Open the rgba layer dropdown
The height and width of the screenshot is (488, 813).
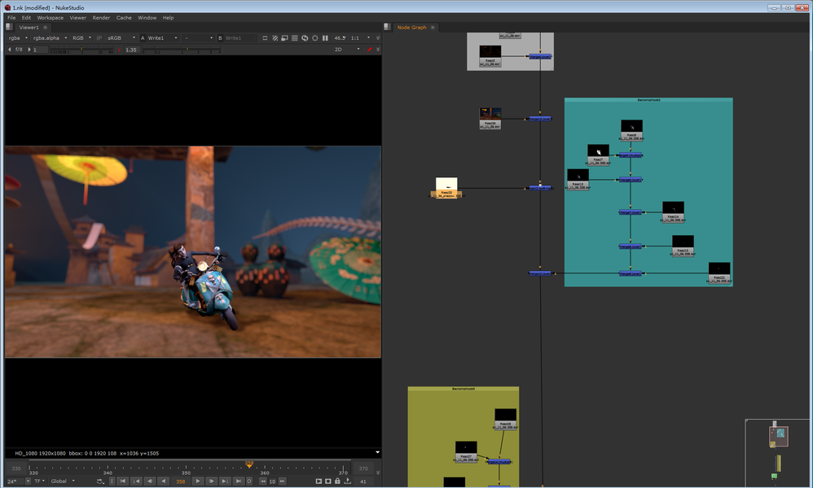point(18,37)
